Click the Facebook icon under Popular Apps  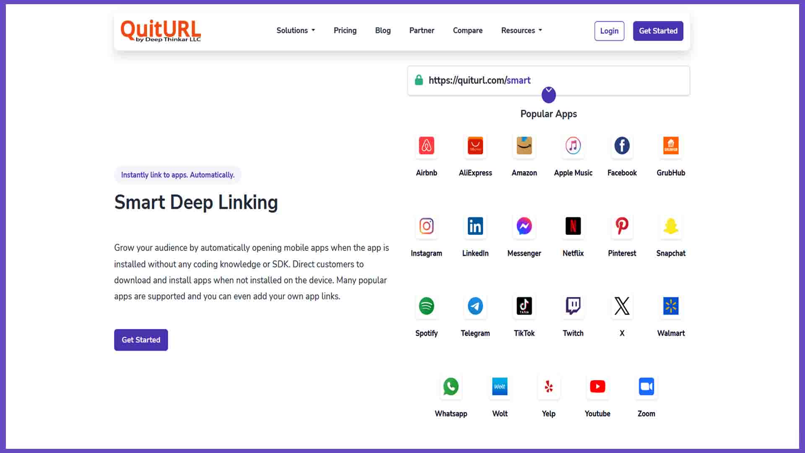click(622, 146)
